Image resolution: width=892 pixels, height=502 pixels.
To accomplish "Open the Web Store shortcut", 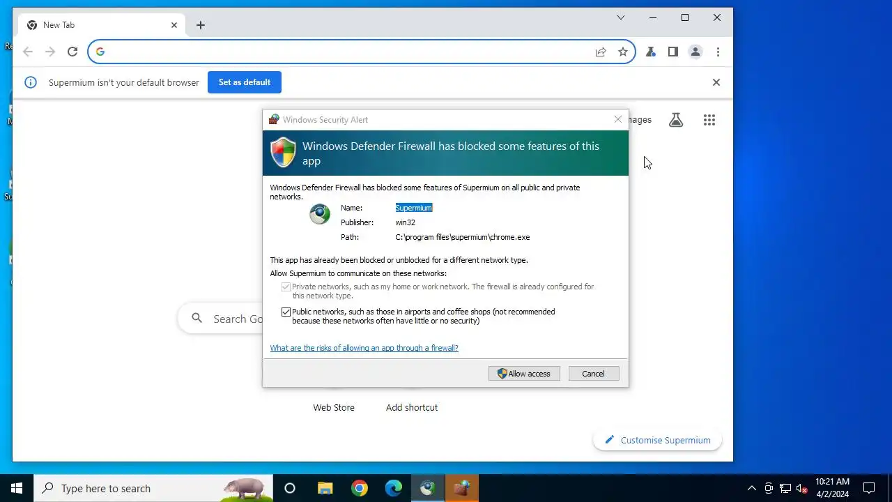I will point(334,407).
